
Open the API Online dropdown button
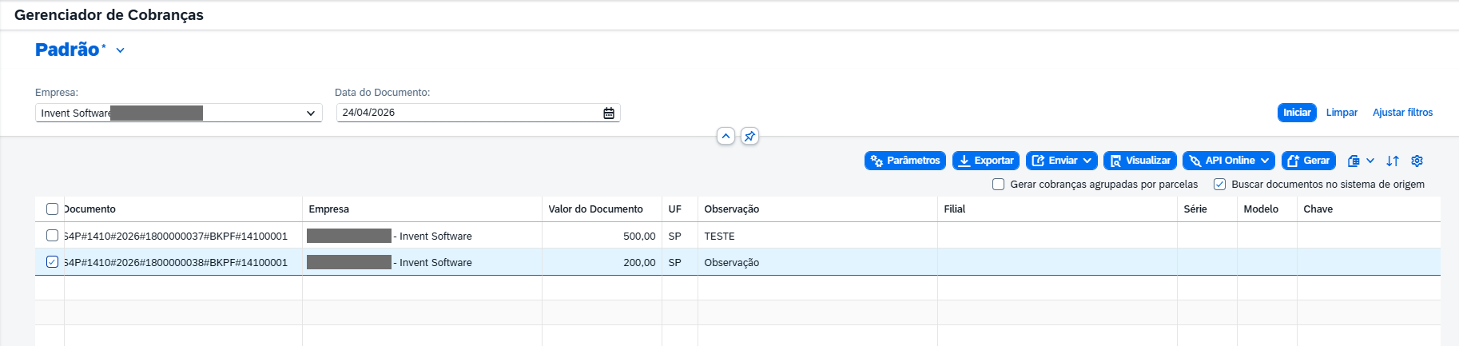(1229, 161)
